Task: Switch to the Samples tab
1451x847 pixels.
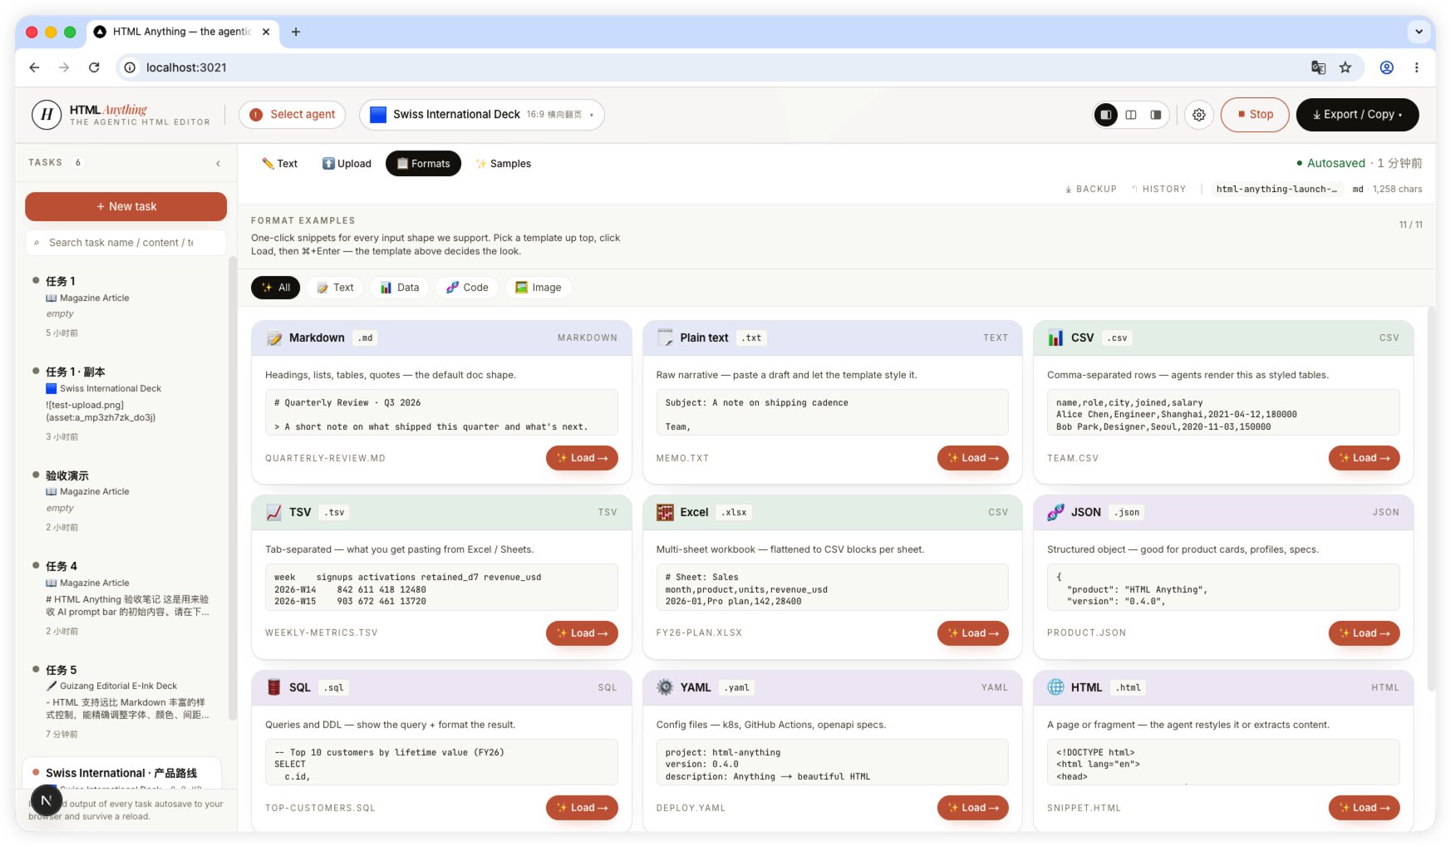Action: pos(503,164)
